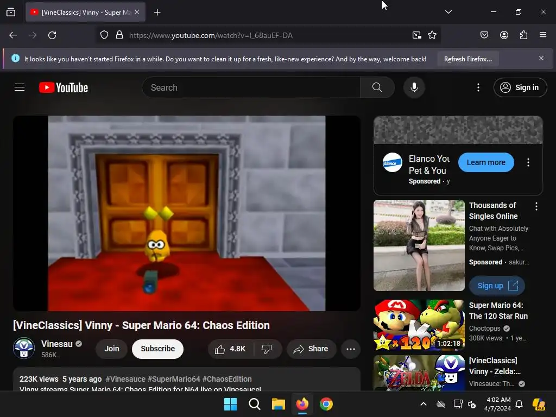Open tracking protection shield icon
The width and height of the screenshot is (556, 417).
[x=104, y=35]
